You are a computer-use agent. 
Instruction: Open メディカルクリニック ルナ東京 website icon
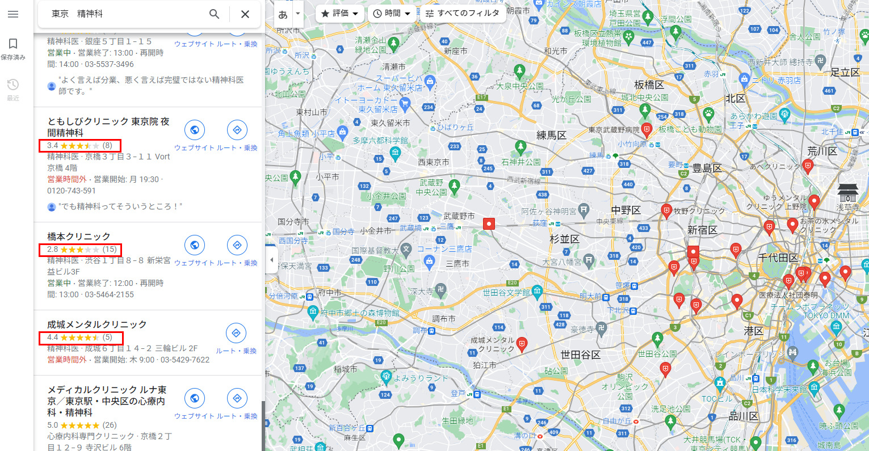[194, 398]
